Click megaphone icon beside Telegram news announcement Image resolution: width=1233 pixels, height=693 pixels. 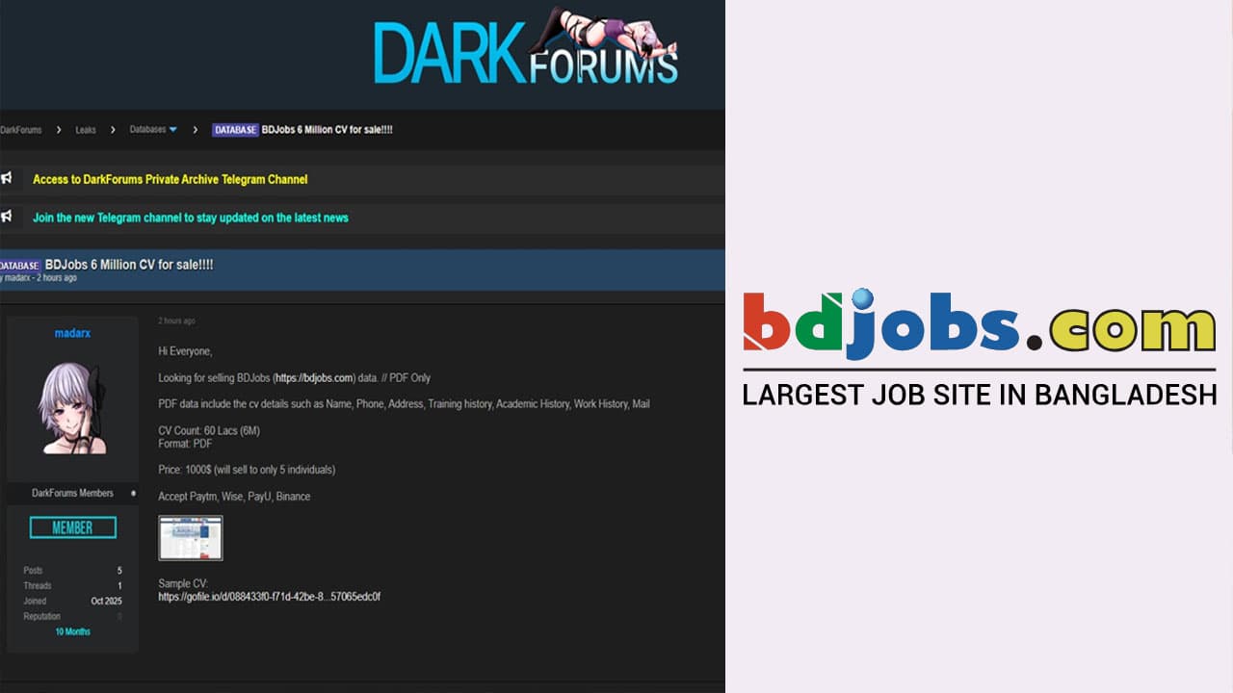pos(6,217)
